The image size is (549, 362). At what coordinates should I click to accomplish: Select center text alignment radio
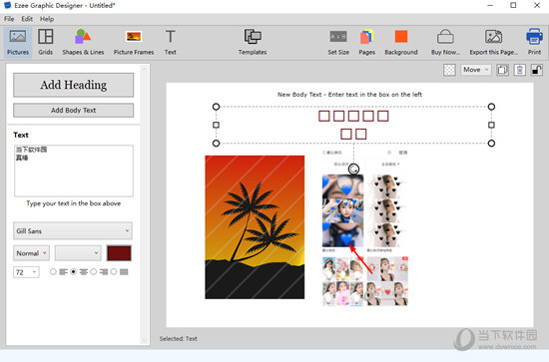tap(74, 272)
